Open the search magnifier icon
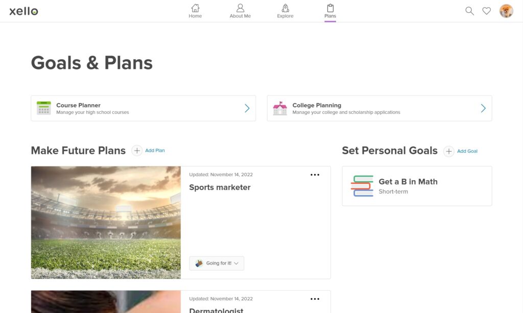This screenshot has height=313, width=523. tap(469, 11)
